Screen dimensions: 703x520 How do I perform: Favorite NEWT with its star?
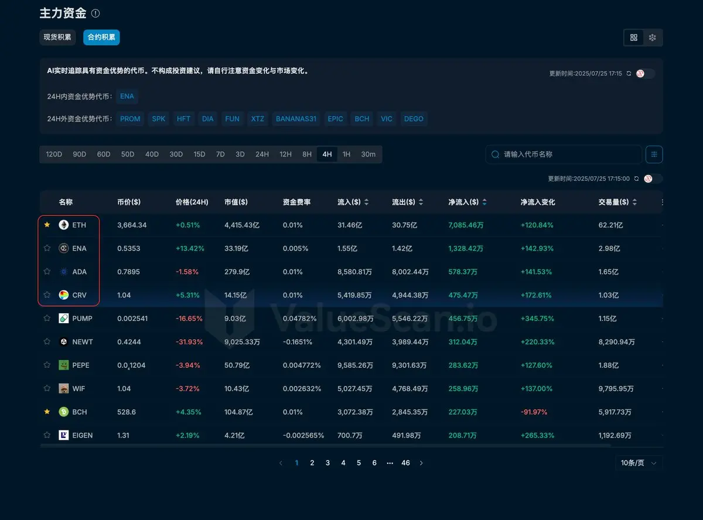[47, 342]
